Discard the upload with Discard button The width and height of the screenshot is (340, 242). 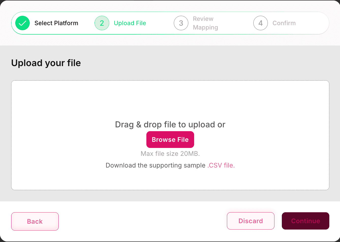click(251, 221)
